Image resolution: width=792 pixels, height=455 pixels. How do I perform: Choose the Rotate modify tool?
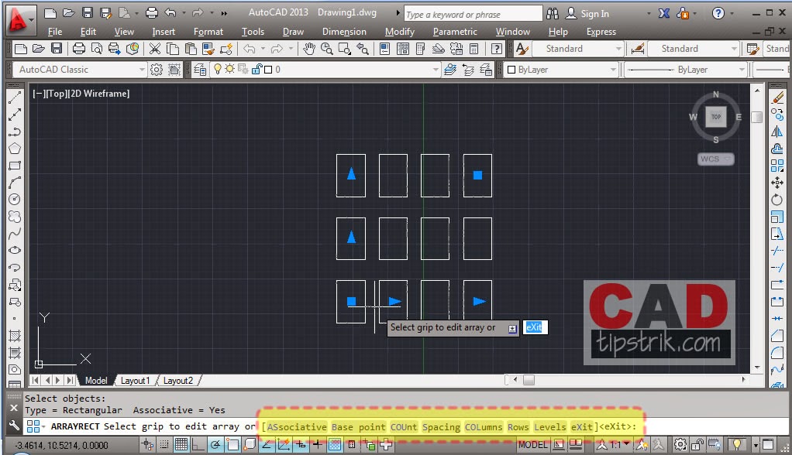coord(777,200)
